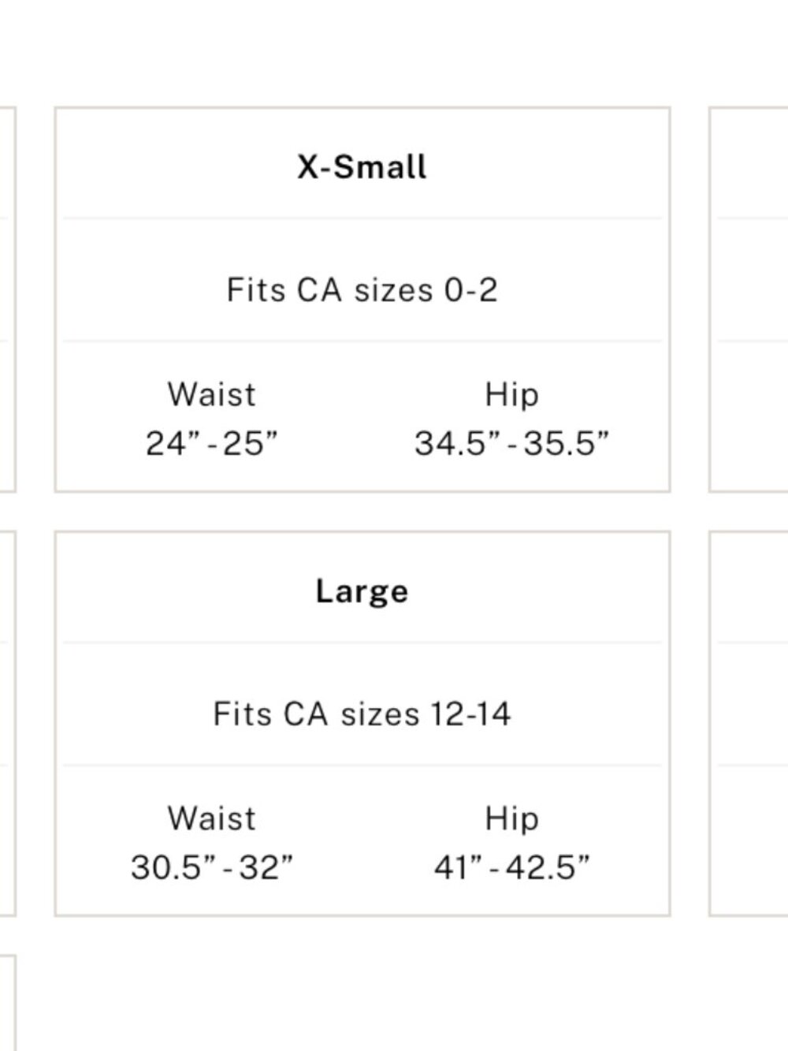This screenshot has width=788, height=1051.
Task: Click the Waist label in the X-Small card
Action: pos(211,394)
